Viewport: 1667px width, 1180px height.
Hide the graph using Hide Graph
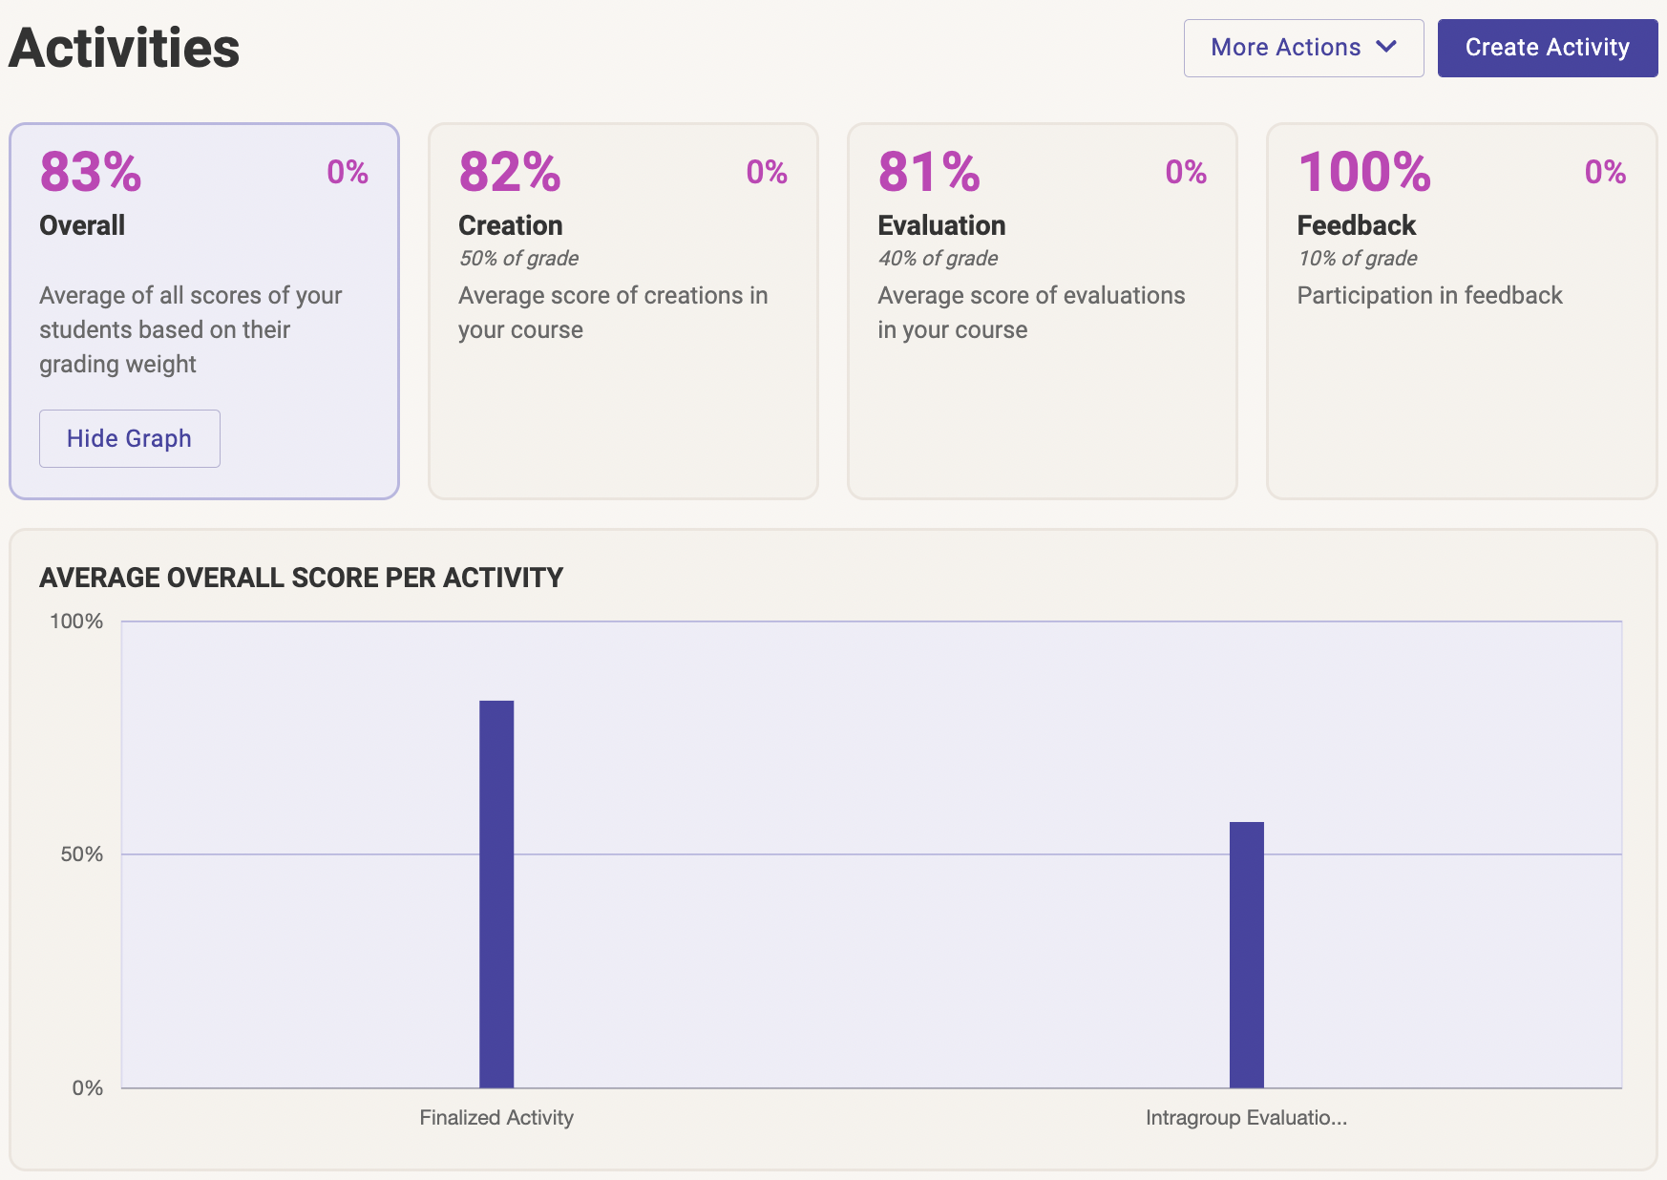point(129,438)
